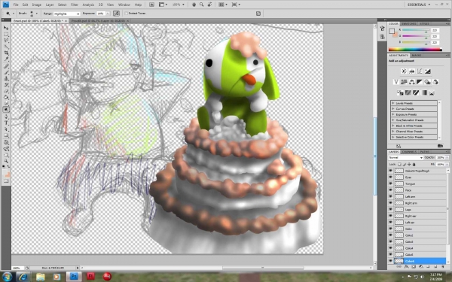
Task: Select the Brush tool in toolbox
Action: coord(6,72)
